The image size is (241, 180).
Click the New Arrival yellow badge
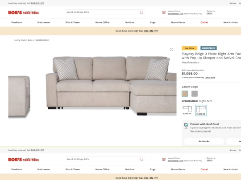coord(189,48)
